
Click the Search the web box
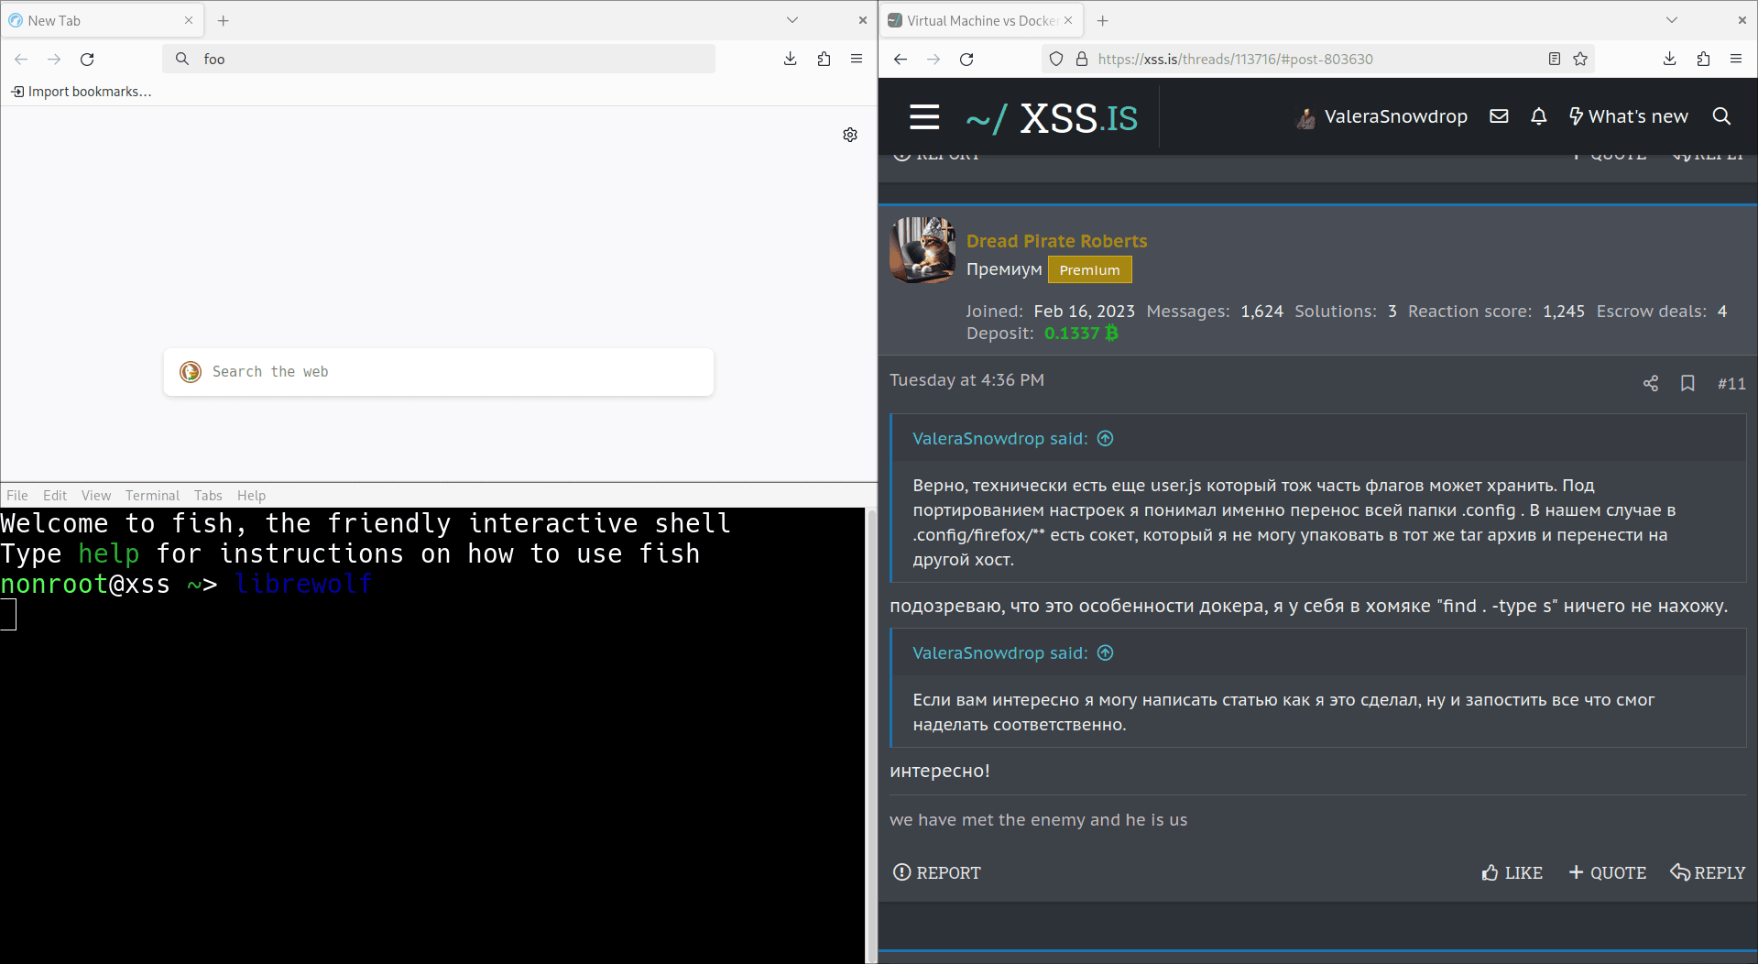click(x=439, y=372)
